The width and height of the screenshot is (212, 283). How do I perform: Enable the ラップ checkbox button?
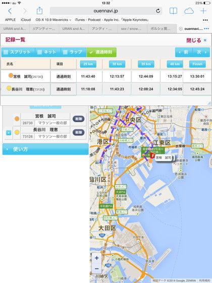coord(74,52)
